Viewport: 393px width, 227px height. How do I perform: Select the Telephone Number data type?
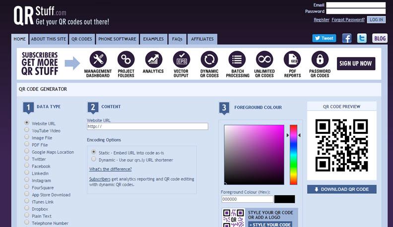click(x=27, y=222)
